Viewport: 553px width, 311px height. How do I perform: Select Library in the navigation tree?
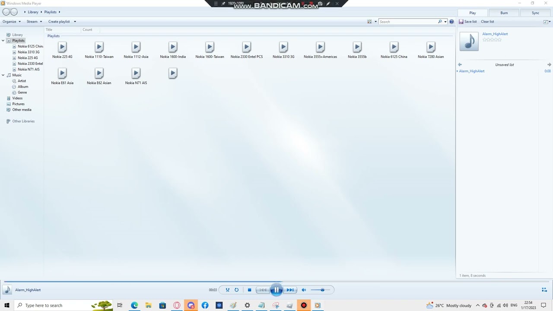click(x=17, y=35)
